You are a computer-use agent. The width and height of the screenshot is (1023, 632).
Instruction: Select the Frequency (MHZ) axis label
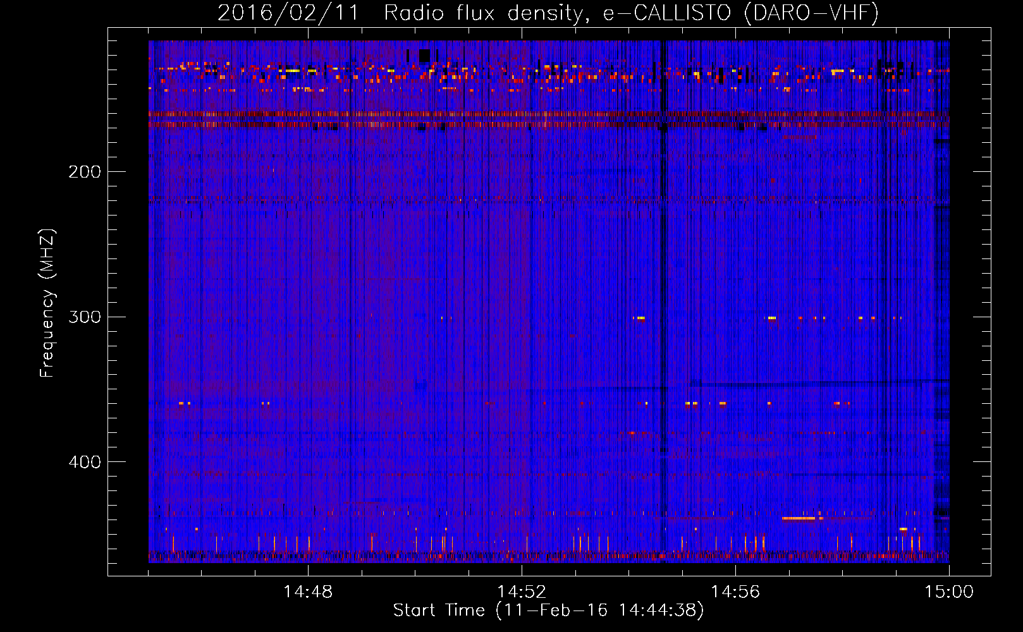(x=47, y=303)
